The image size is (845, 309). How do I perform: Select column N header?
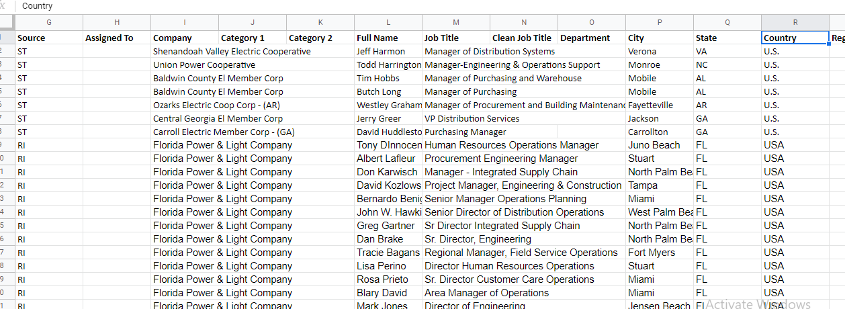tap(524, 23)
